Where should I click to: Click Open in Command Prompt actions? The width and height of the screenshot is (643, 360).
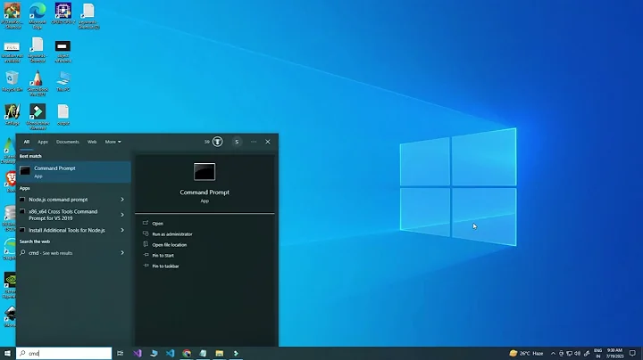coord(157,224)
